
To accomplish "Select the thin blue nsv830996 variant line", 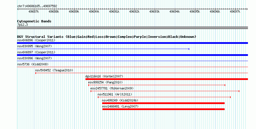I will (132, 61).
